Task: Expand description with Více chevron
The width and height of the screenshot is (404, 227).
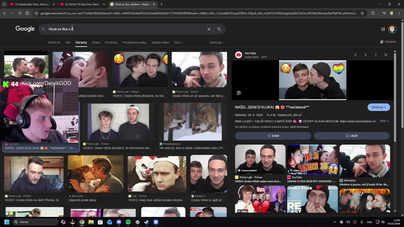Action: 384,121
